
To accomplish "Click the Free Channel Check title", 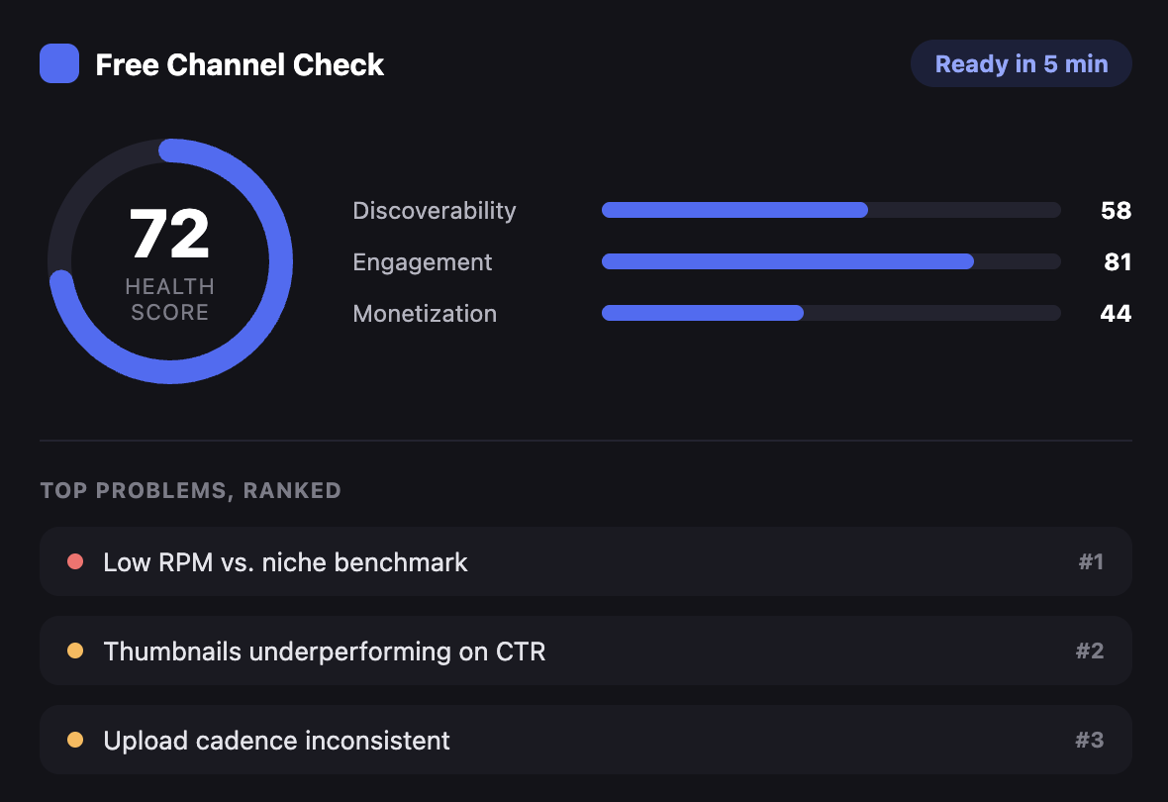I will (240, 64).
